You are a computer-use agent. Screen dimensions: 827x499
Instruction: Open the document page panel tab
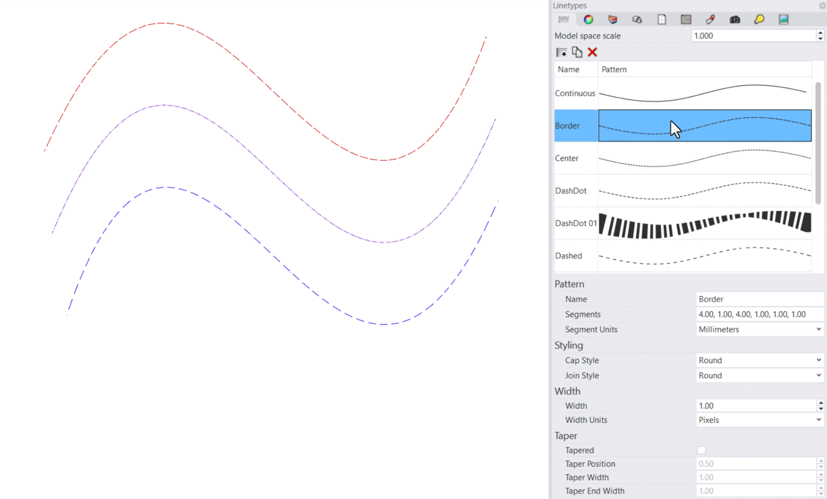click(x=662, y=19)
